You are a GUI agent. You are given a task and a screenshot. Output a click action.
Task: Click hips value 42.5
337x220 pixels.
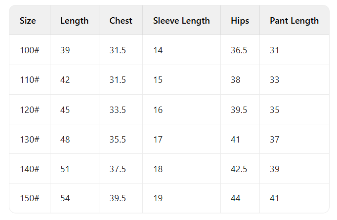[x=239, y=169]
